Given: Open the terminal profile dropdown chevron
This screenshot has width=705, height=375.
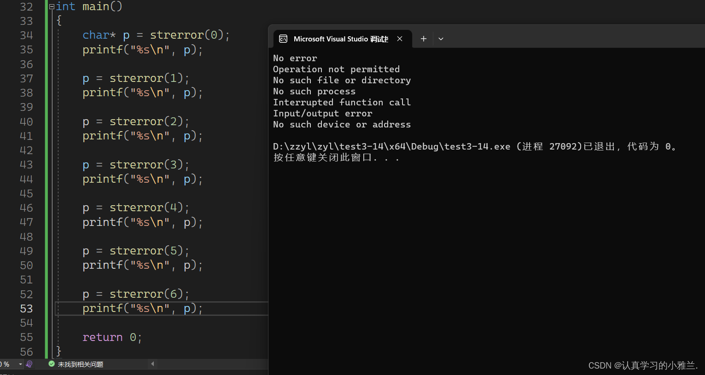Looking at the screenshot, I should click(441, 39).
